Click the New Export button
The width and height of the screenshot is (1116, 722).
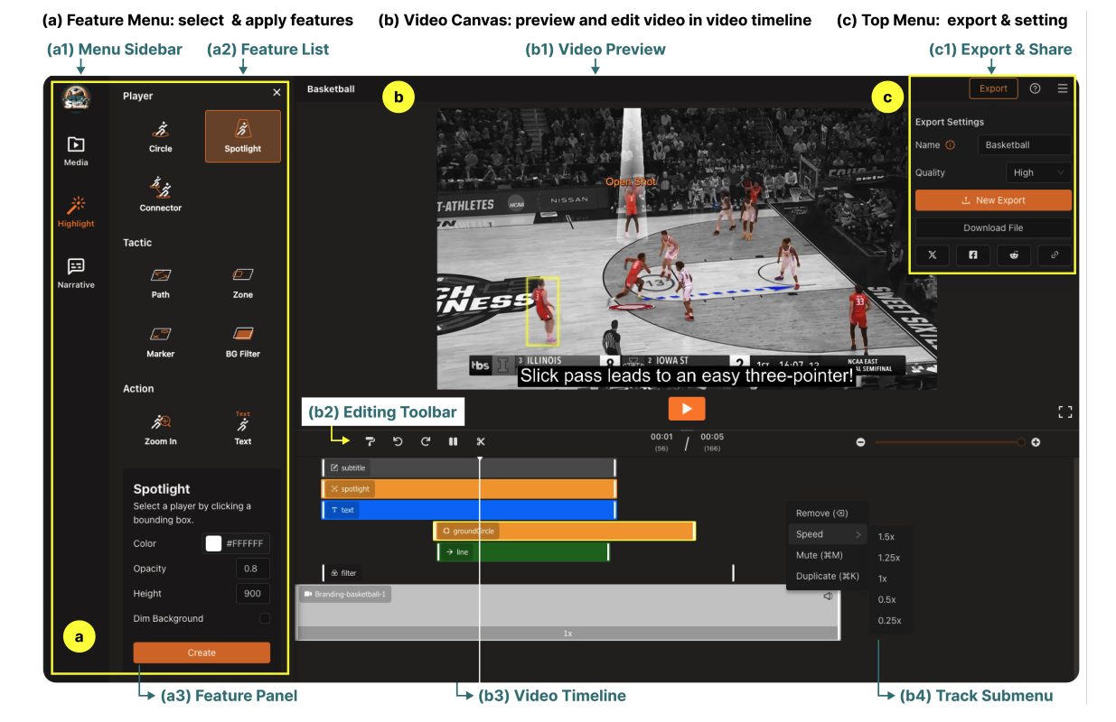(992, 199)
